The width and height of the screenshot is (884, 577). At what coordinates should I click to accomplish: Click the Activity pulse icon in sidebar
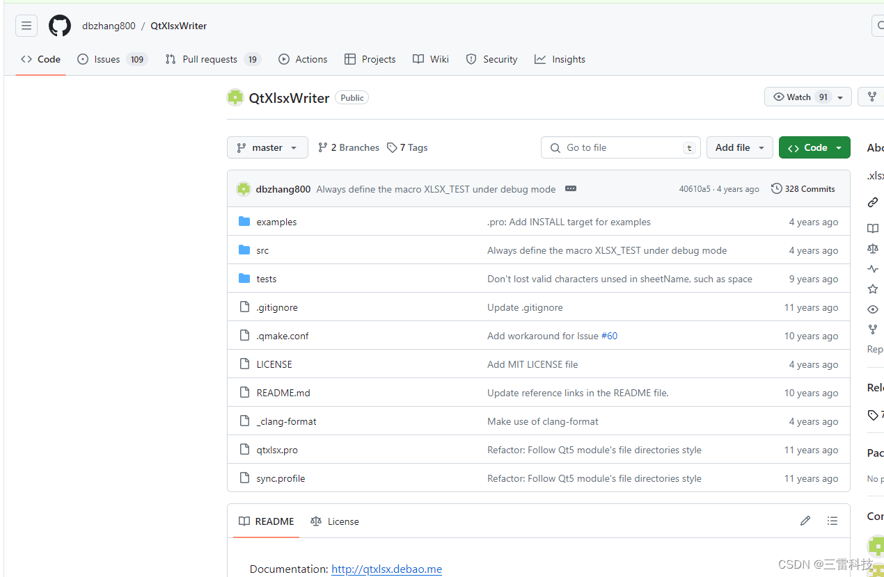coord(873,269)
